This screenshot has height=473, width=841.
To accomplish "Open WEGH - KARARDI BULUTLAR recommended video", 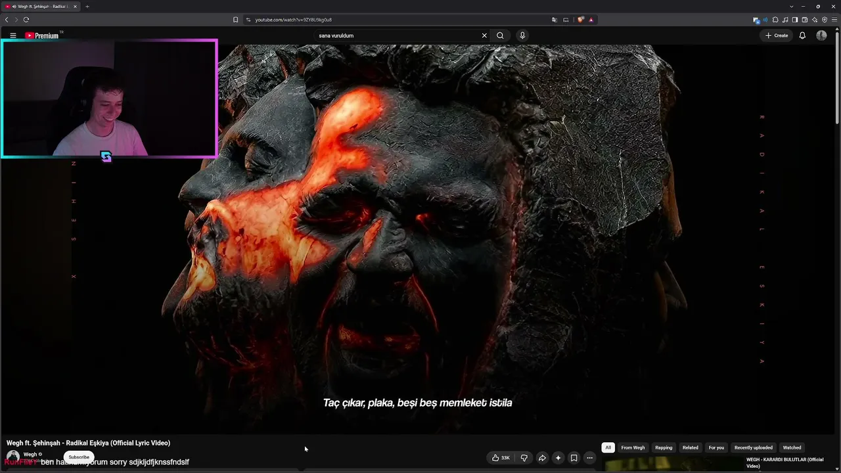I will pyautogui.click(x=784, y=462).
